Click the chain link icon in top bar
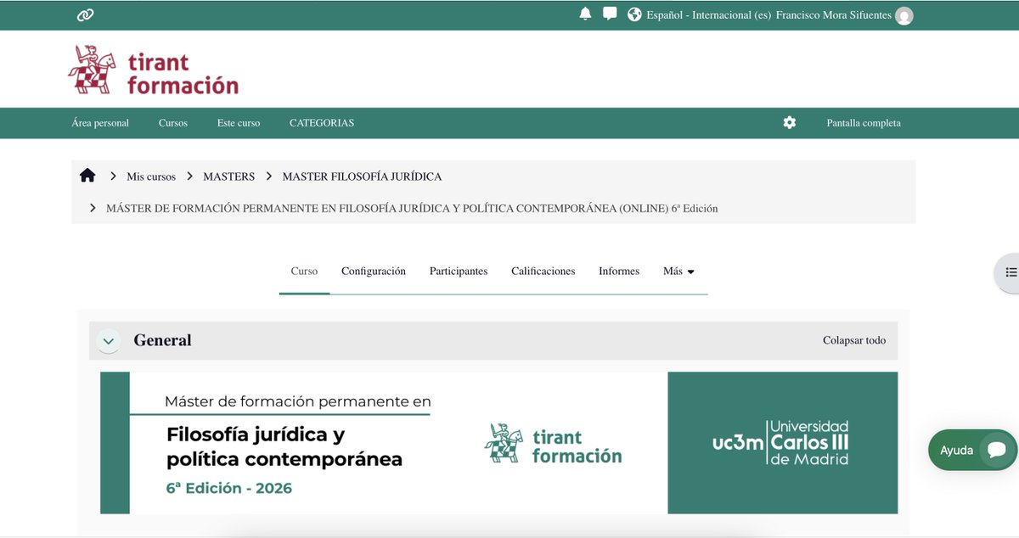1019x538 pixels. point(85,15)
